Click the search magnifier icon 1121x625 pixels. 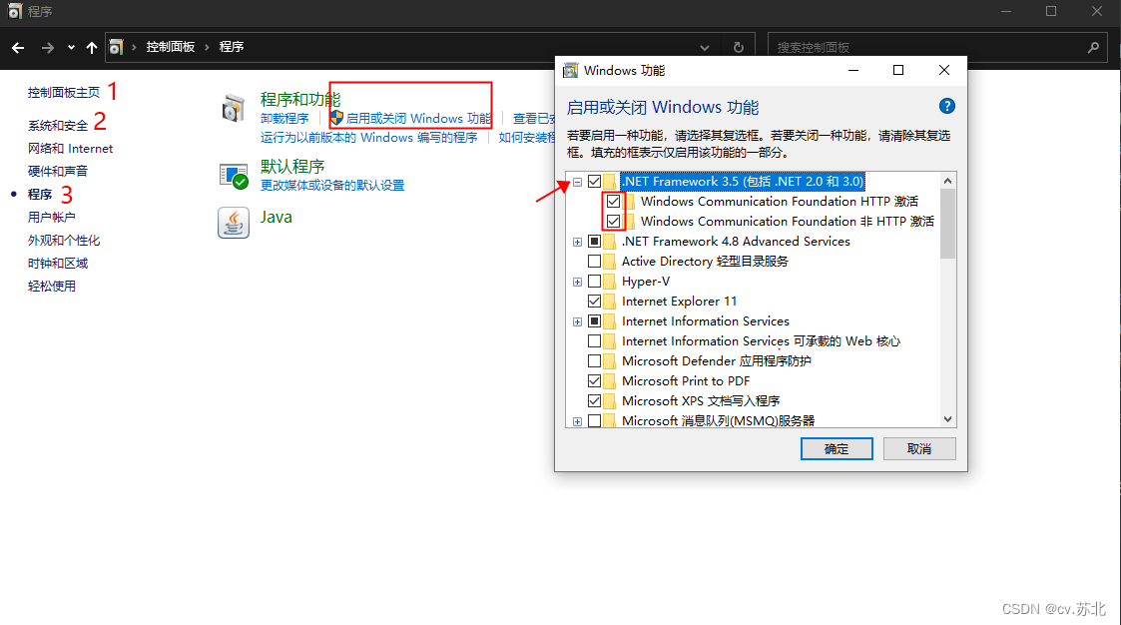(x=1093, y=47)
